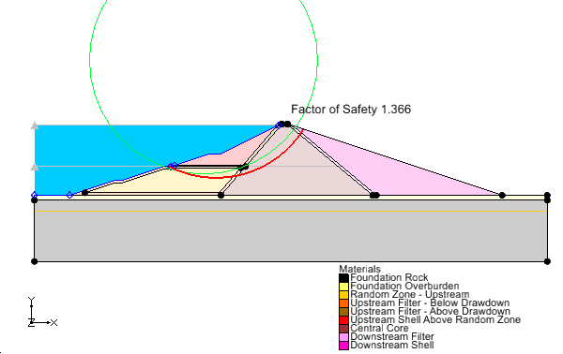Image resolution: width=563 pixels, height=354 pixels.
Task: Click the XYZ coordinate axis triad icon
Action: [x=42, y=312]
